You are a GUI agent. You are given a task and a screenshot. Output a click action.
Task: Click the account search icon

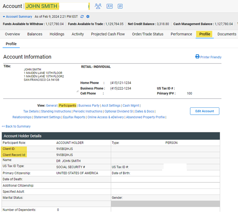(x=120, y=6)
